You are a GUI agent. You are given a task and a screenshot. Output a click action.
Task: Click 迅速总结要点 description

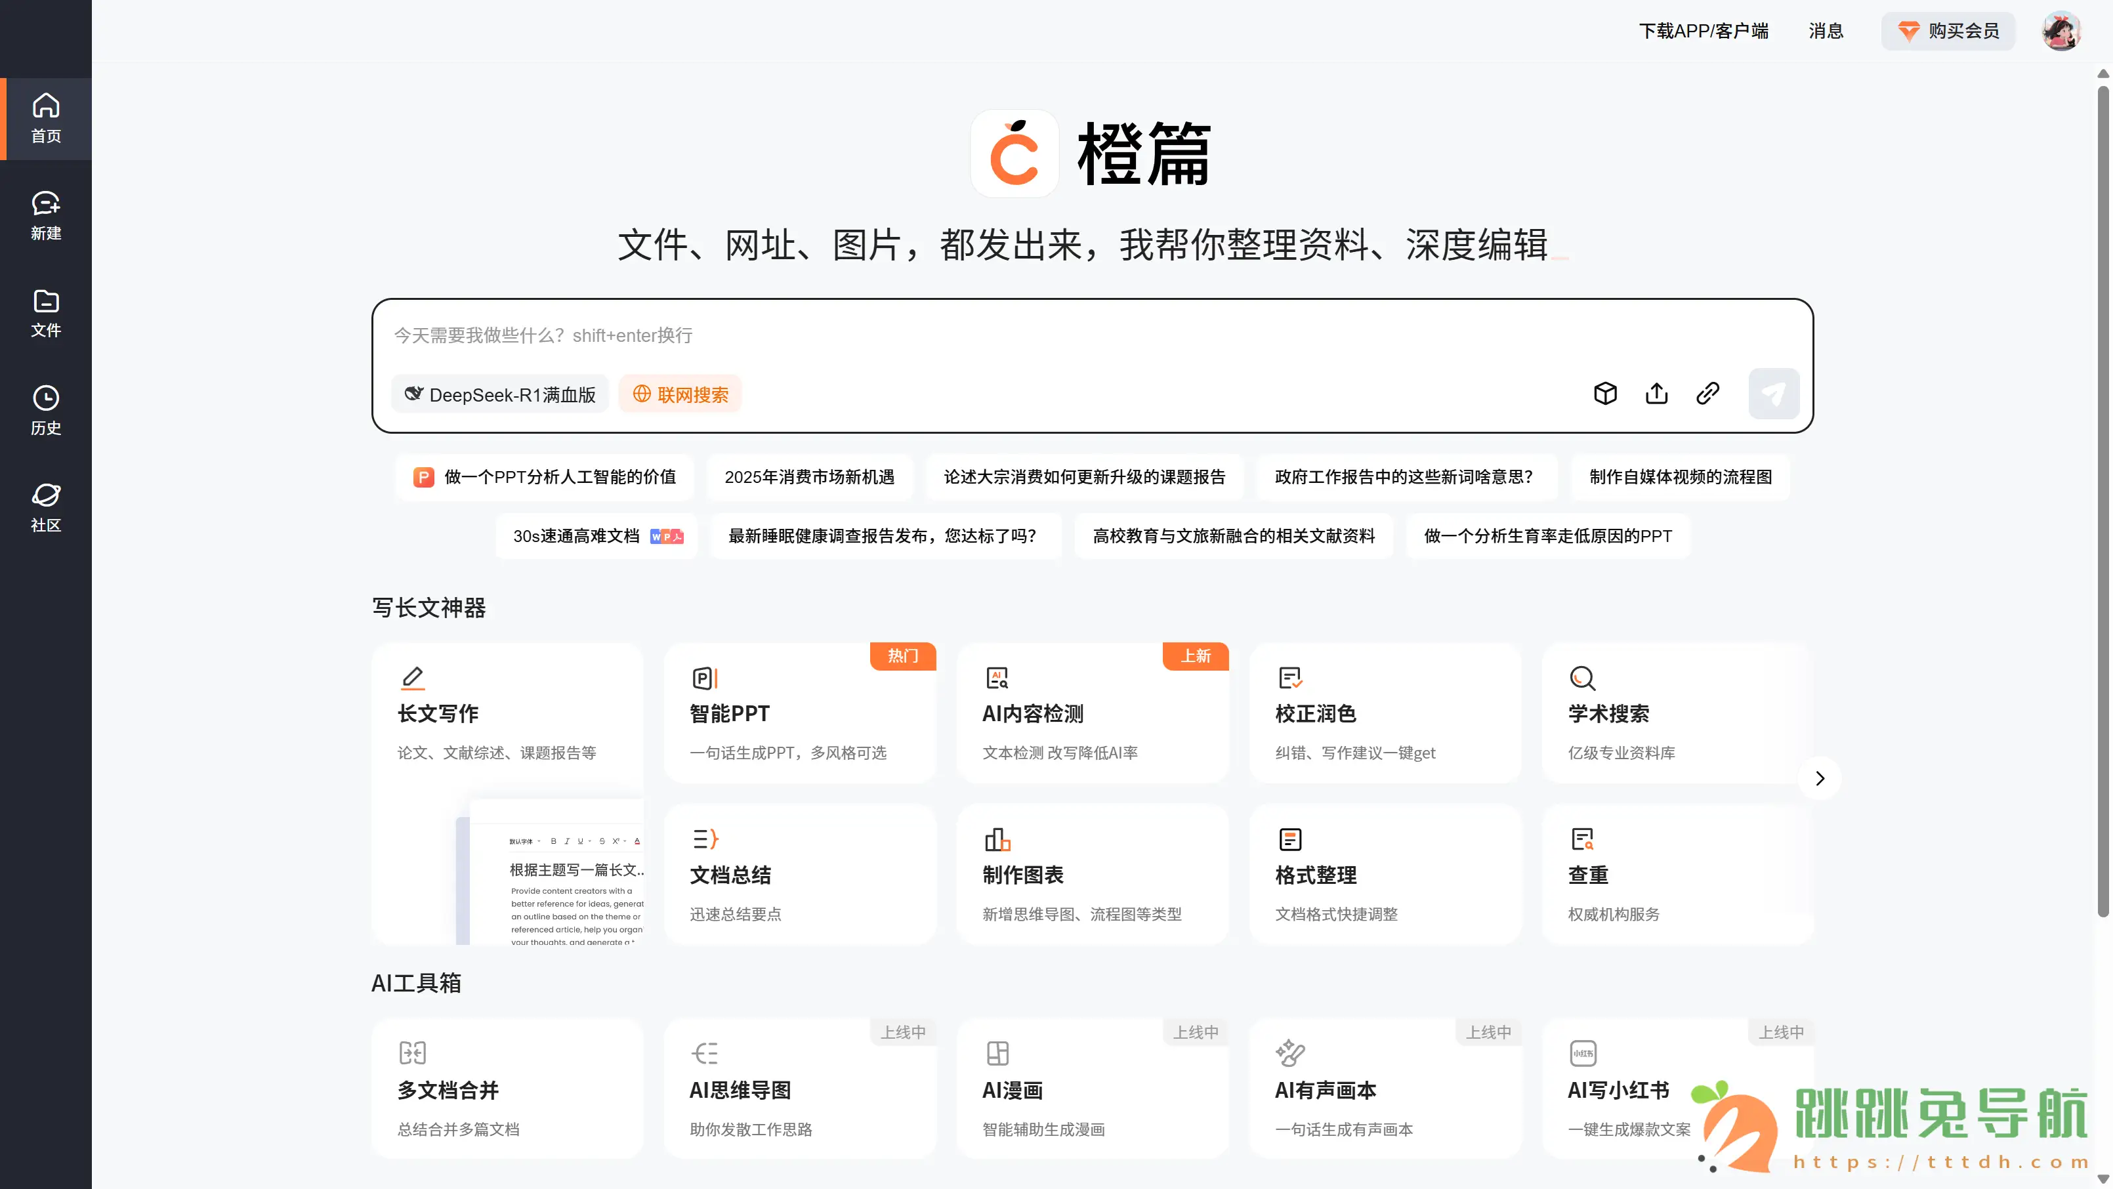pos(736,914)
